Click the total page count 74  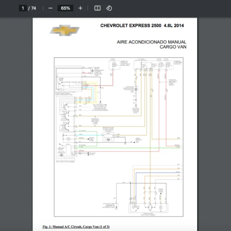[33, 8]
